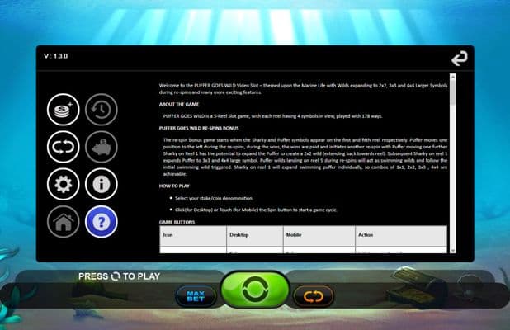This screenshot has width=510, height=330.
Task: Click the 'HOW TO PLAY' heading
Action: click(177, 186)
